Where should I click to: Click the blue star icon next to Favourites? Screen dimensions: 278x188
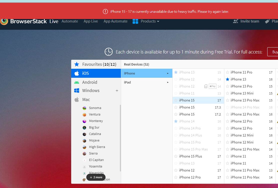(x=77, y=64)
